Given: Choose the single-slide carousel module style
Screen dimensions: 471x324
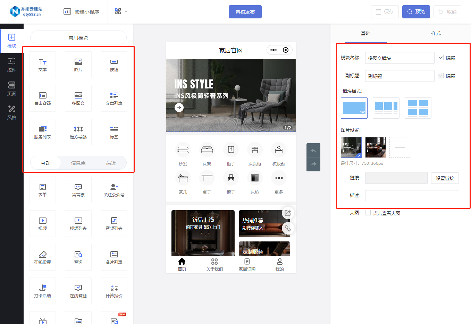Looking at the screenshot, I should pyautogui.click(x=354, y=108).
